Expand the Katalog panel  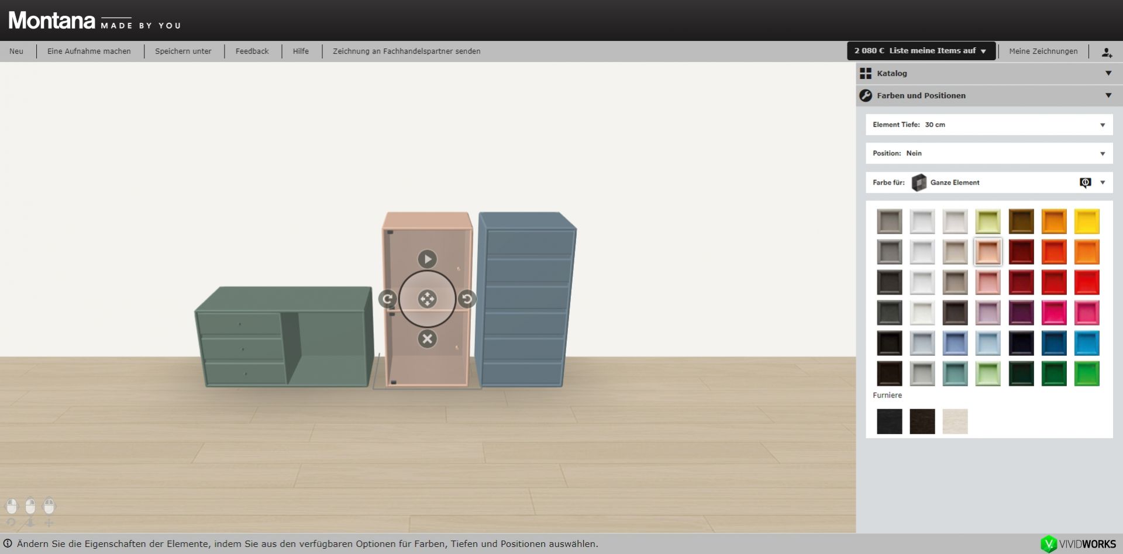coord(1108,74)
